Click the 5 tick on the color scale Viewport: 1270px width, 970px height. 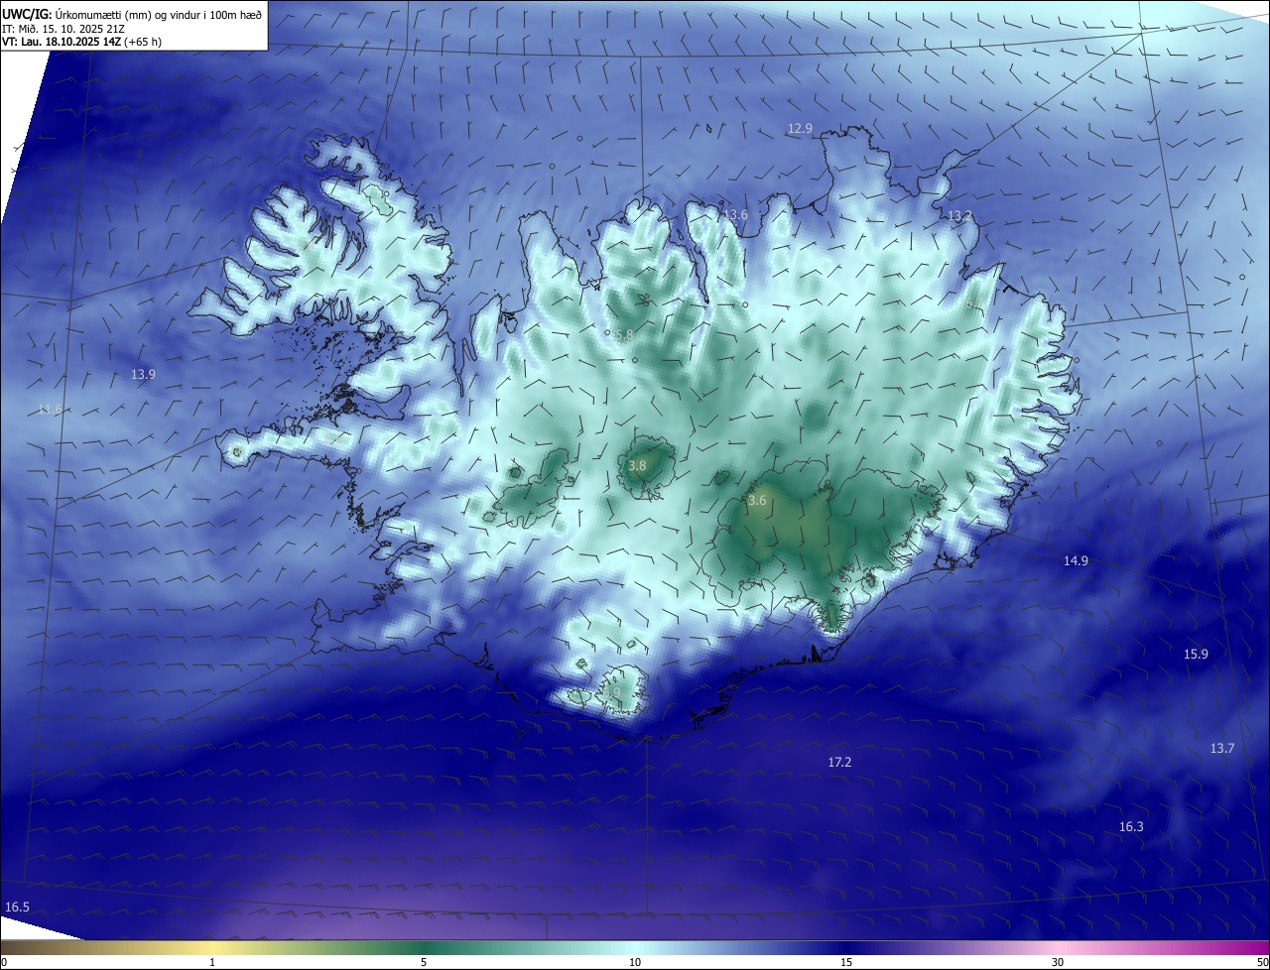click(x=424, y=963)
